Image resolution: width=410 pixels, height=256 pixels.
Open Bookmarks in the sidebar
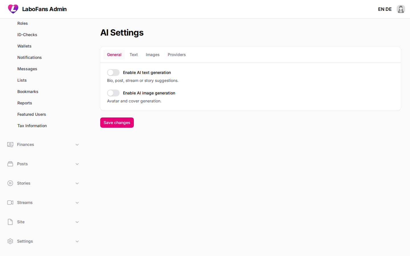[x=28, y=92]
